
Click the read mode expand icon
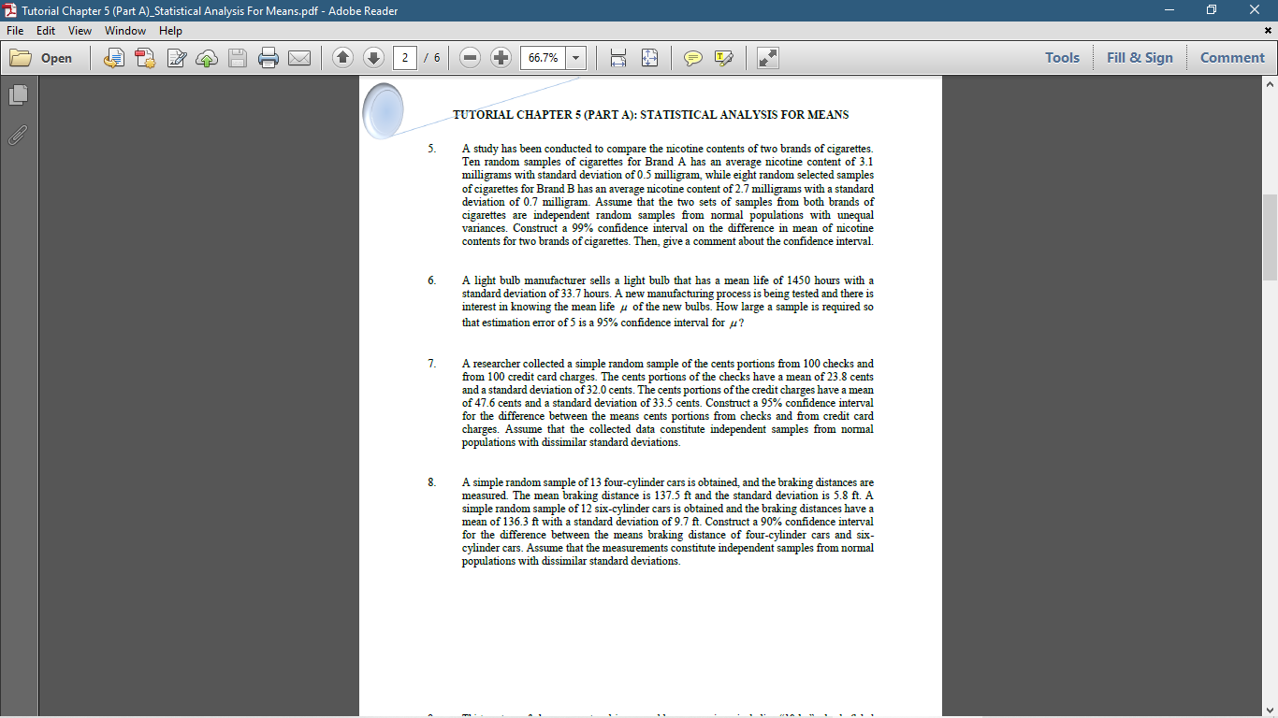pyautogui.click(x=767, y=58)
